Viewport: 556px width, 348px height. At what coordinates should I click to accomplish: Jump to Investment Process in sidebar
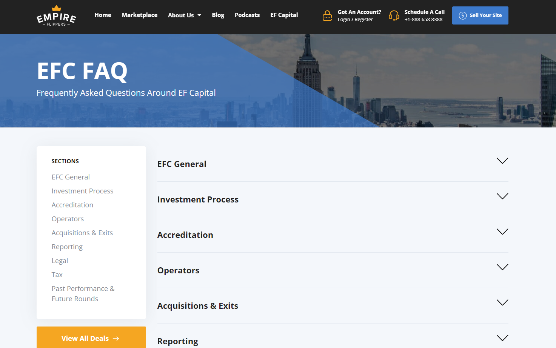point(82,191)
